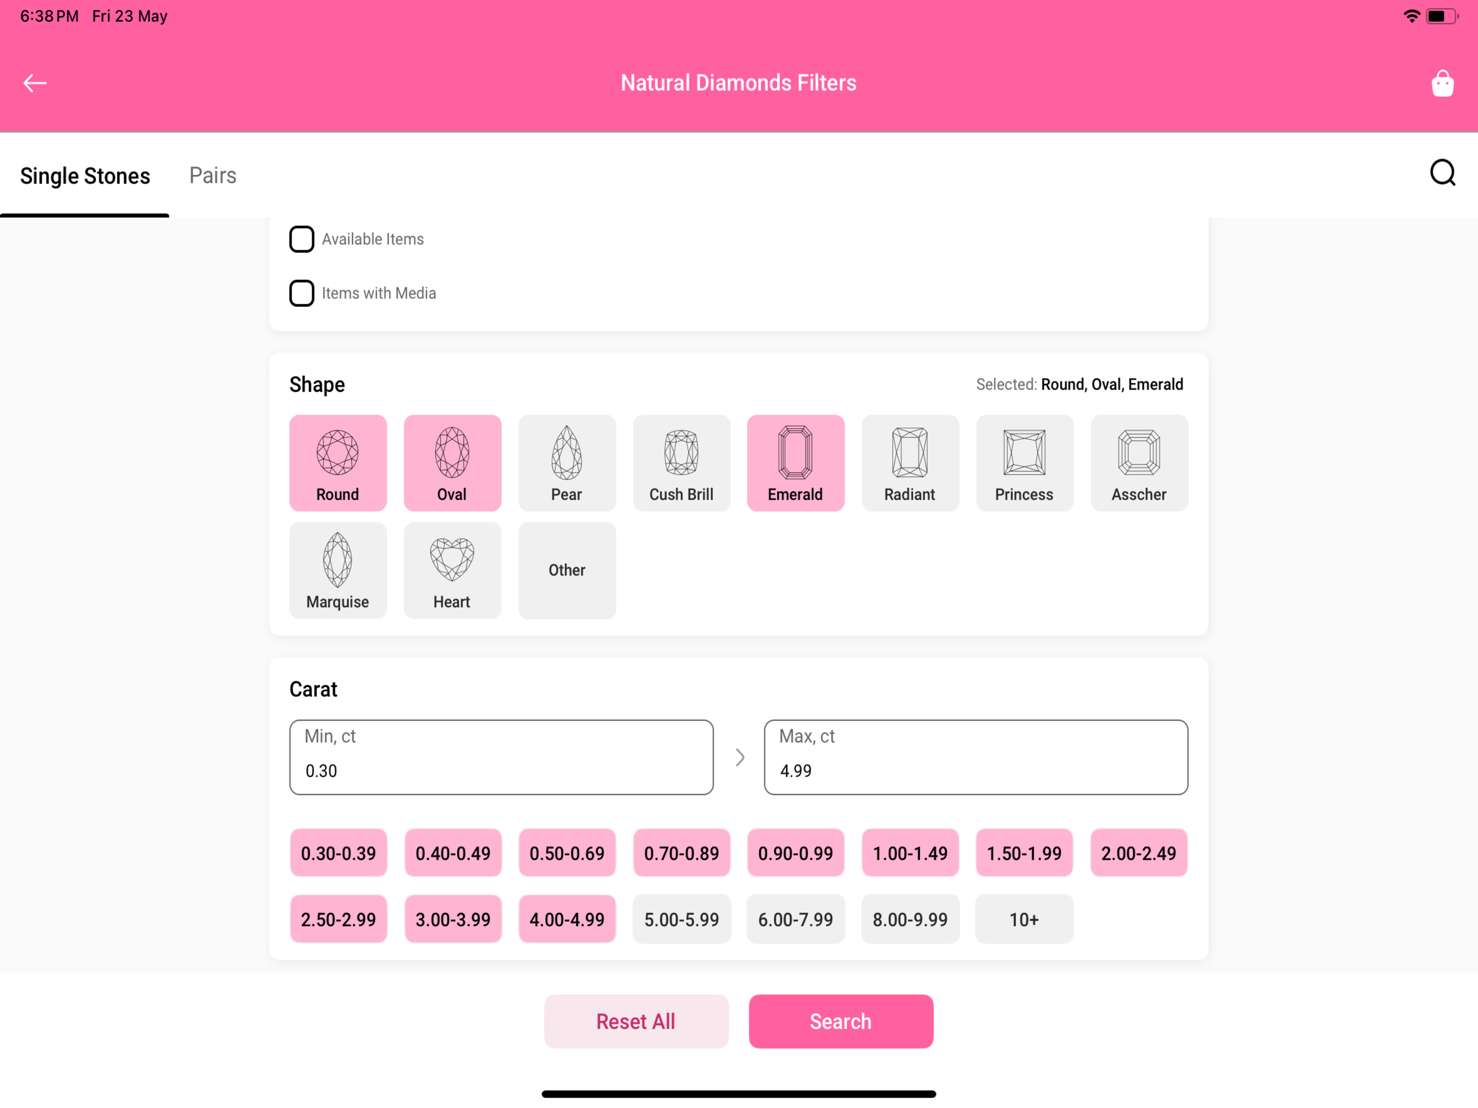Select the 5.00-5.99 carat range

682,919
